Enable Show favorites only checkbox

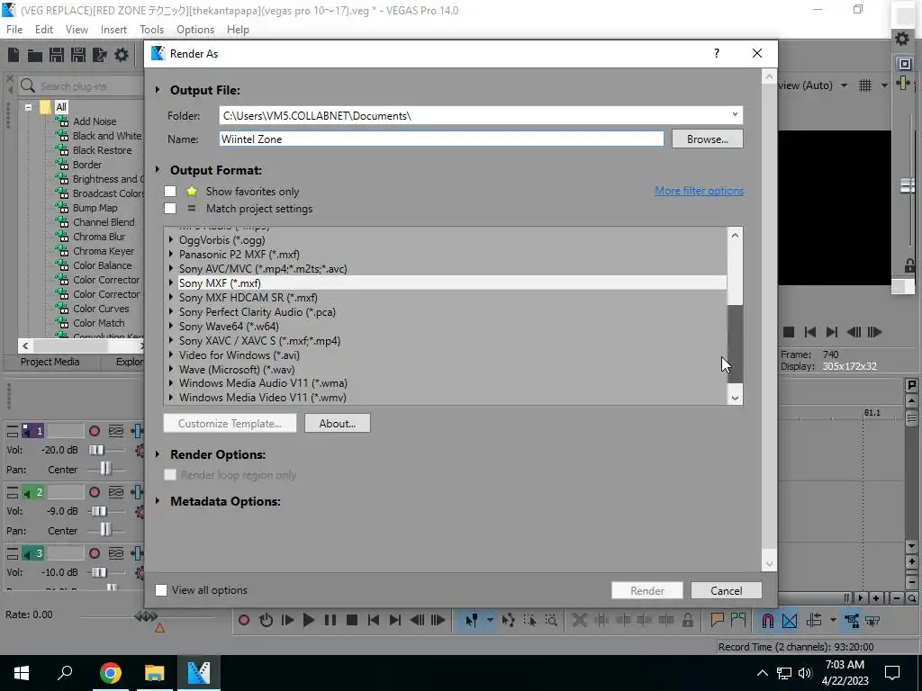tap(170, 192)
